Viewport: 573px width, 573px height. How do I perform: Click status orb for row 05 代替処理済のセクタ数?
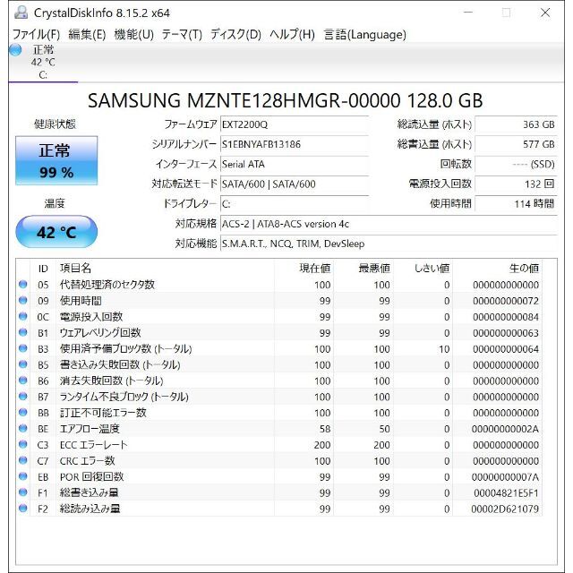pyautogui.click(x=23, y=285)
